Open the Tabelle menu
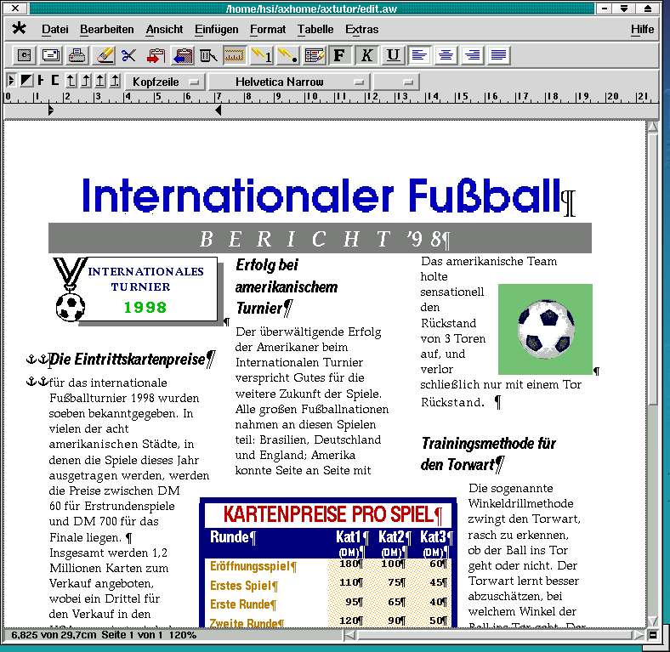The width and height of the screenshot is (670, 652). 315,29
